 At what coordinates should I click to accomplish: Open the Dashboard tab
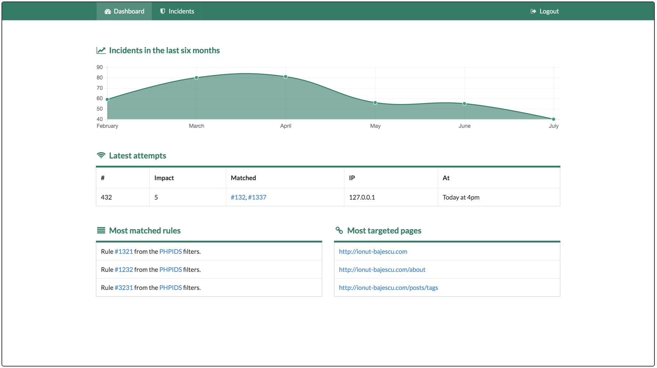coord(124,11)
